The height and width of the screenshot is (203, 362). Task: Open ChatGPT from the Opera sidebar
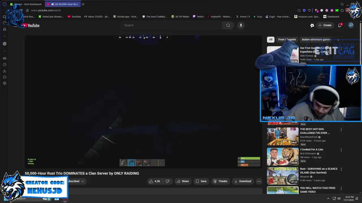click(5, 44)
